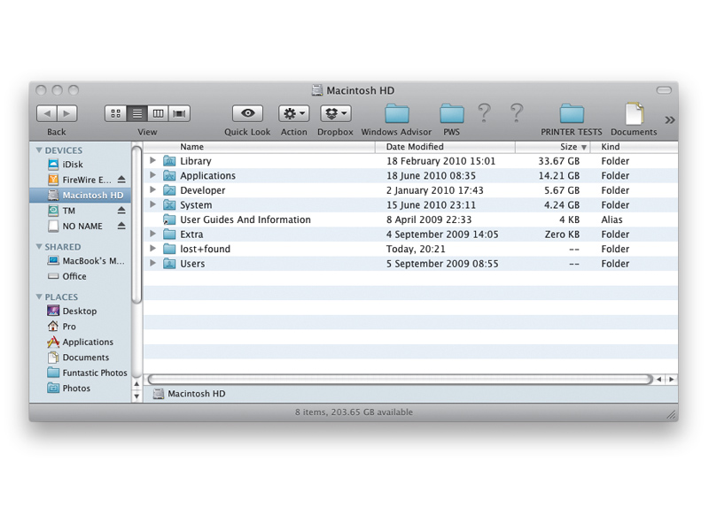
Task: Collapse the PLACES sidebar section
Action: tap(39, 296)
